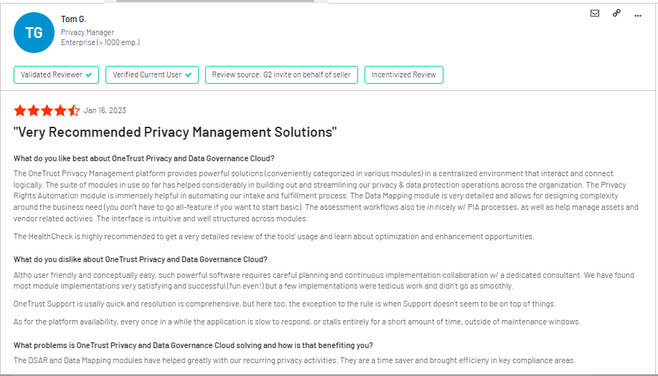Click the five-star rating stars
The height and width of the screenshot is (376, 658).
click(47, 110)
